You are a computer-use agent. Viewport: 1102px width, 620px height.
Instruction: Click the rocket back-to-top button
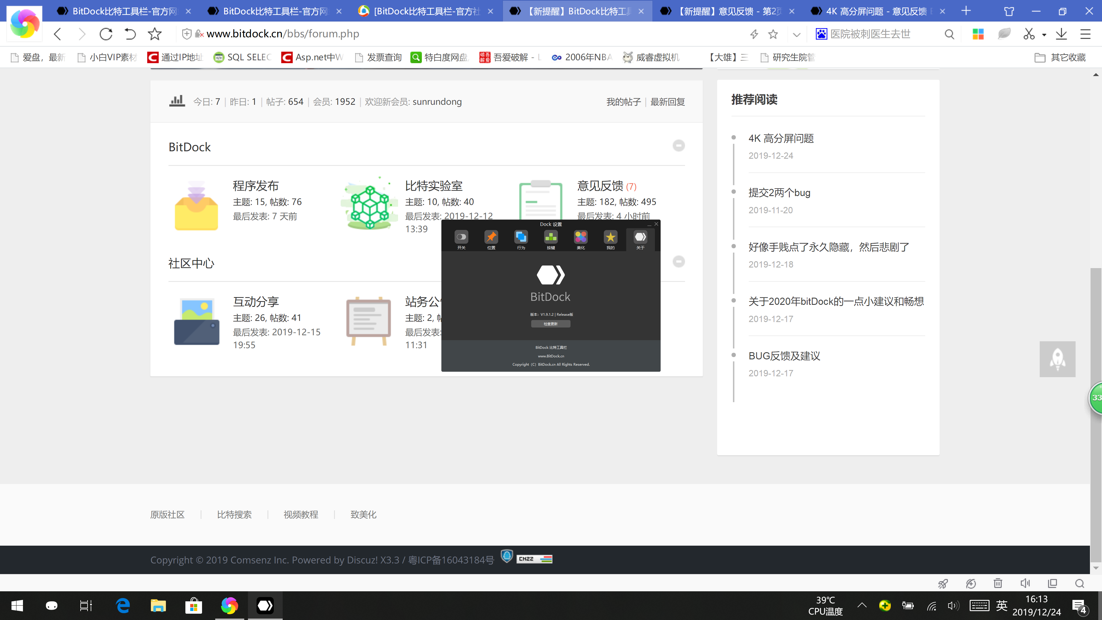(x=1058, y=359)
